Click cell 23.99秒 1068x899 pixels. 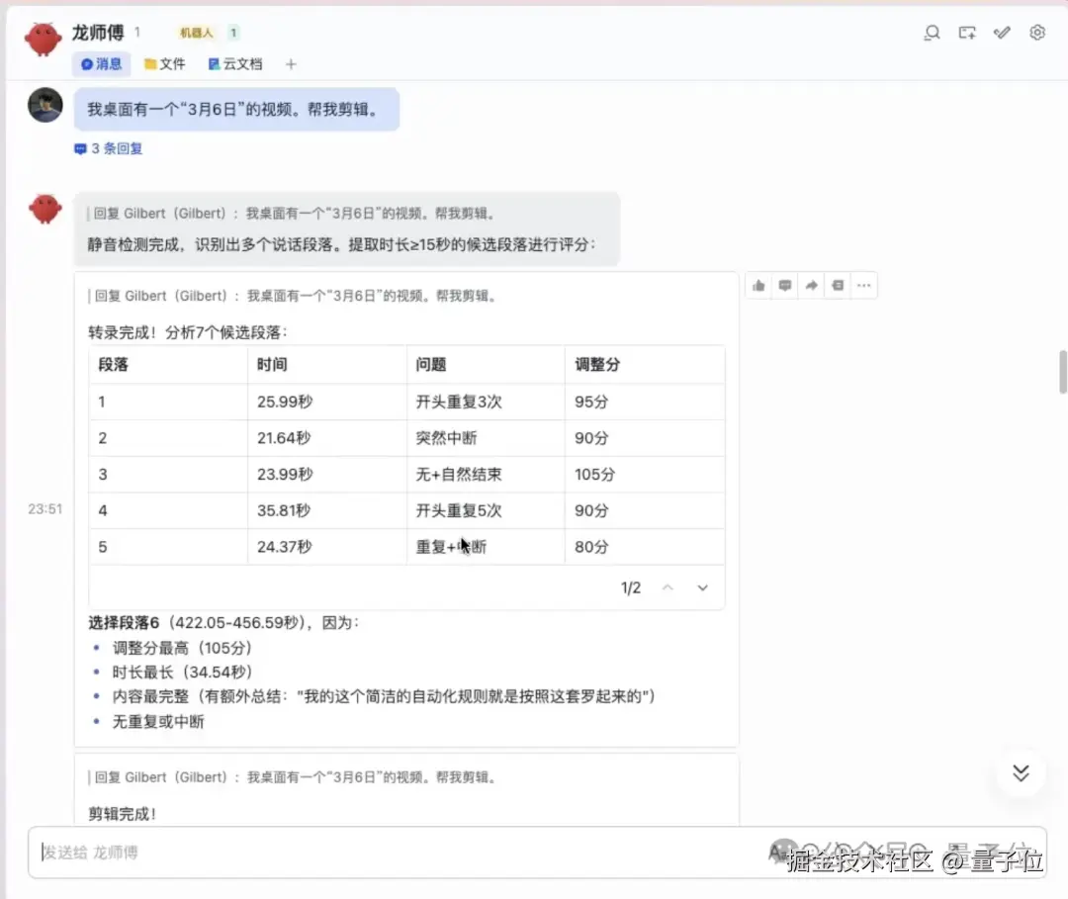[285, 474]
